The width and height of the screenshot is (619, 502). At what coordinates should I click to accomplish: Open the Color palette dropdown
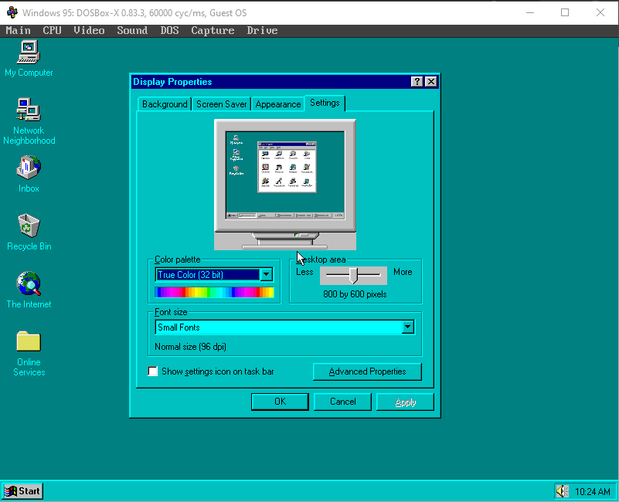[x=266, y=274]
